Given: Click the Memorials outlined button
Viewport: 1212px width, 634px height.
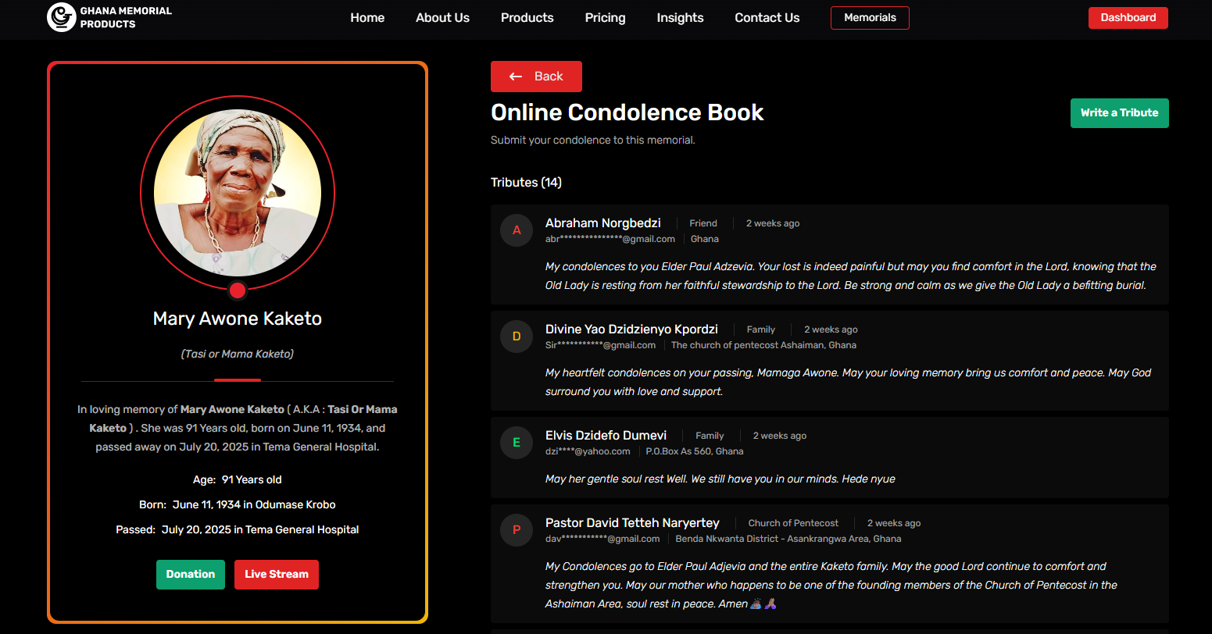Looking at the screenshot, I should (870, 17).
